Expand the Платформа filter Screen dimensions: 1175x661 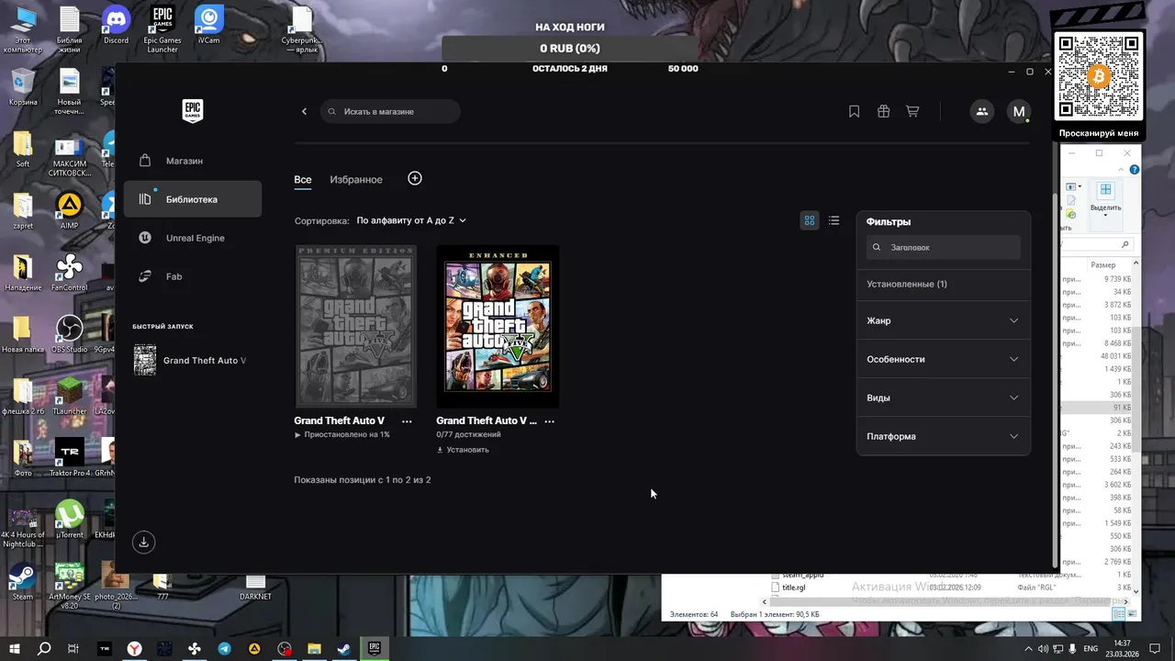click(943, 436)
